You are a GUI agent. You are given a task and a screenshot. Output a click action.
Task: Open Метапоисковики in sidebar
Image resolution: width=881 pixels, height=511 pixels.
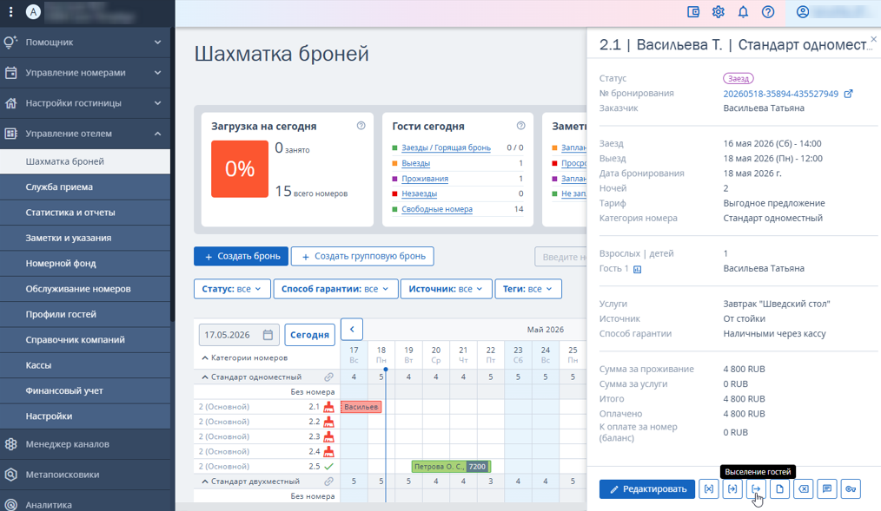coord(85,475)
